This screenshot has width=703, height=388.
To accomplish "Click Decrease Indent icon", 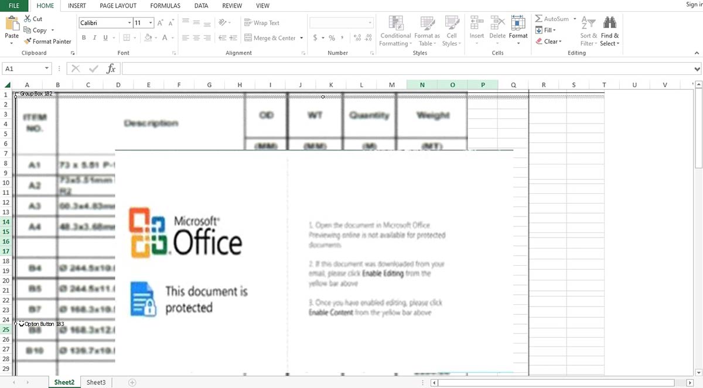I will (x=223, y=37).
